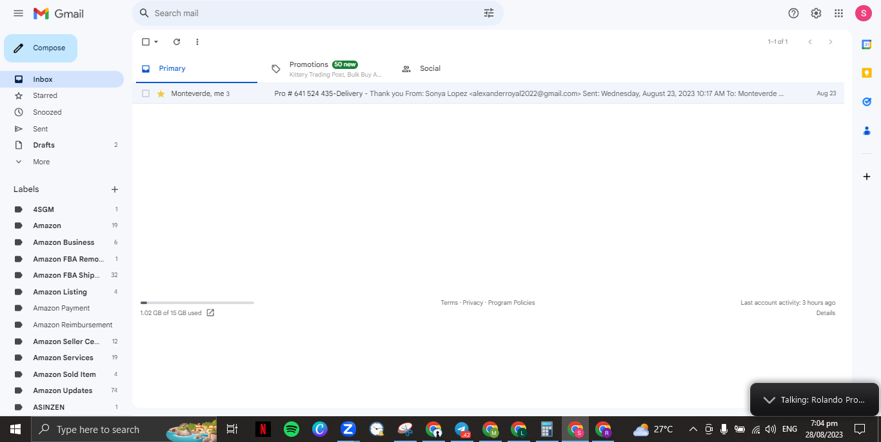Open account activity Details link

coord(826,313)
